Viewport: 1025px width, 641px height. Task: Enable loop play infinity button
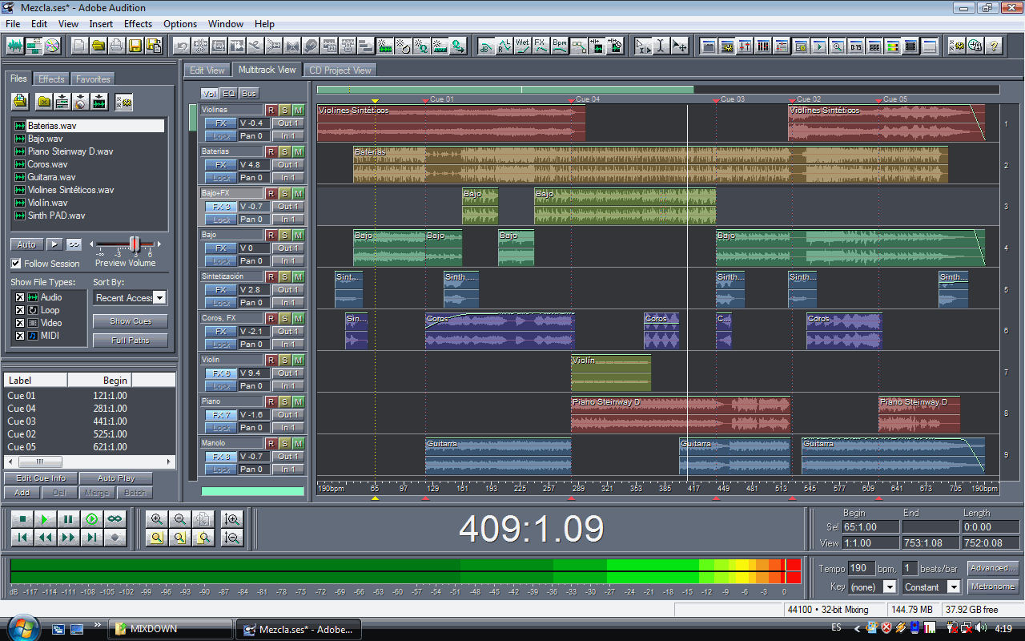(115, 519)
